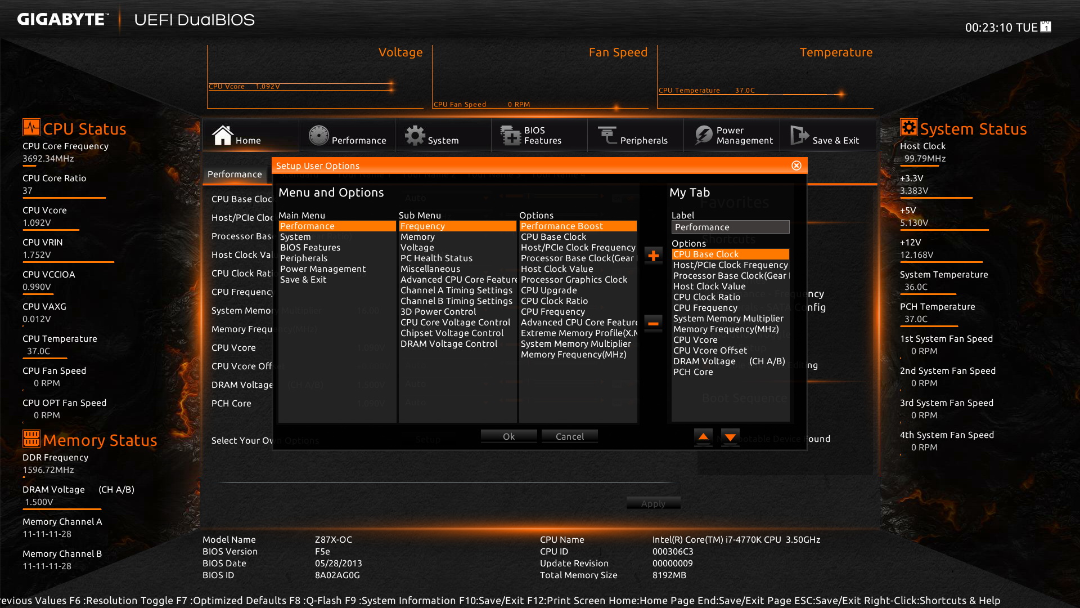Select 3D Power Control sub menu
This screenshot has height=608, width=1080.
[x=458, y=312]
